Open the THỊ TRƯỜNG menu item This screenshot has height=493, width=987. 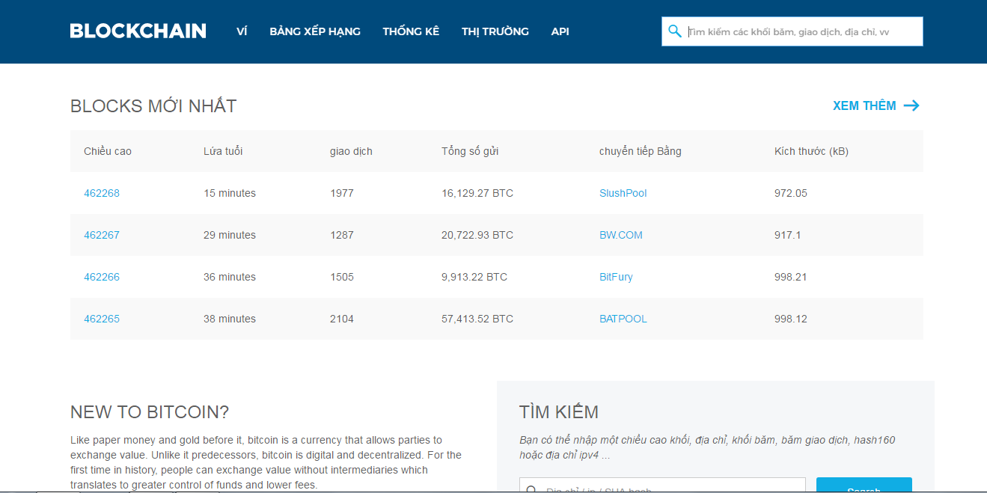click(x=495, y=31)
